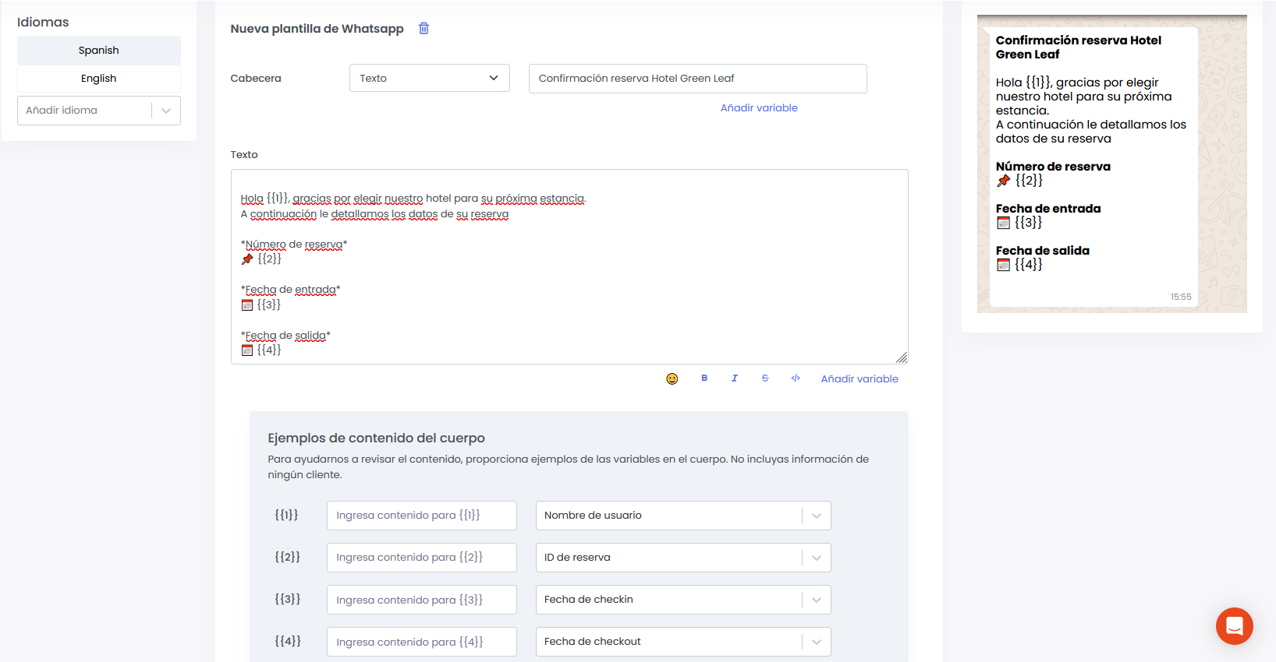The image size is (1276, 662).
Task: Open the support chat bubble
Action: tap(1234, 625)
